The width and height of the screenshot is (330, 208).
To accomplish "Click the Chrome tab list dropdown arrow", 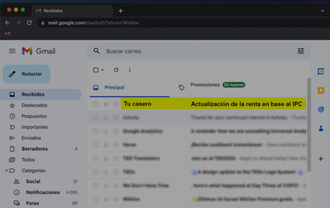I will click(322, 10).
